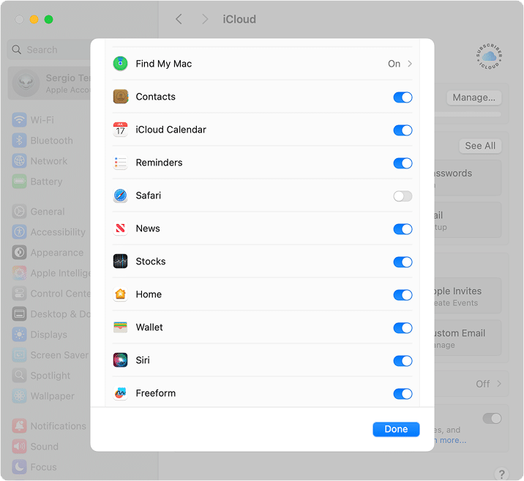524x481 pixels.
Task: Disable the iCloud Calendar toggle
Action: pyautogui.click(x=403, y=130)
